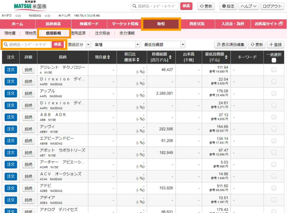Click the sort arrows on 時価総額 column
This screenshot has height=213, width=287.
tap(170, 57)
